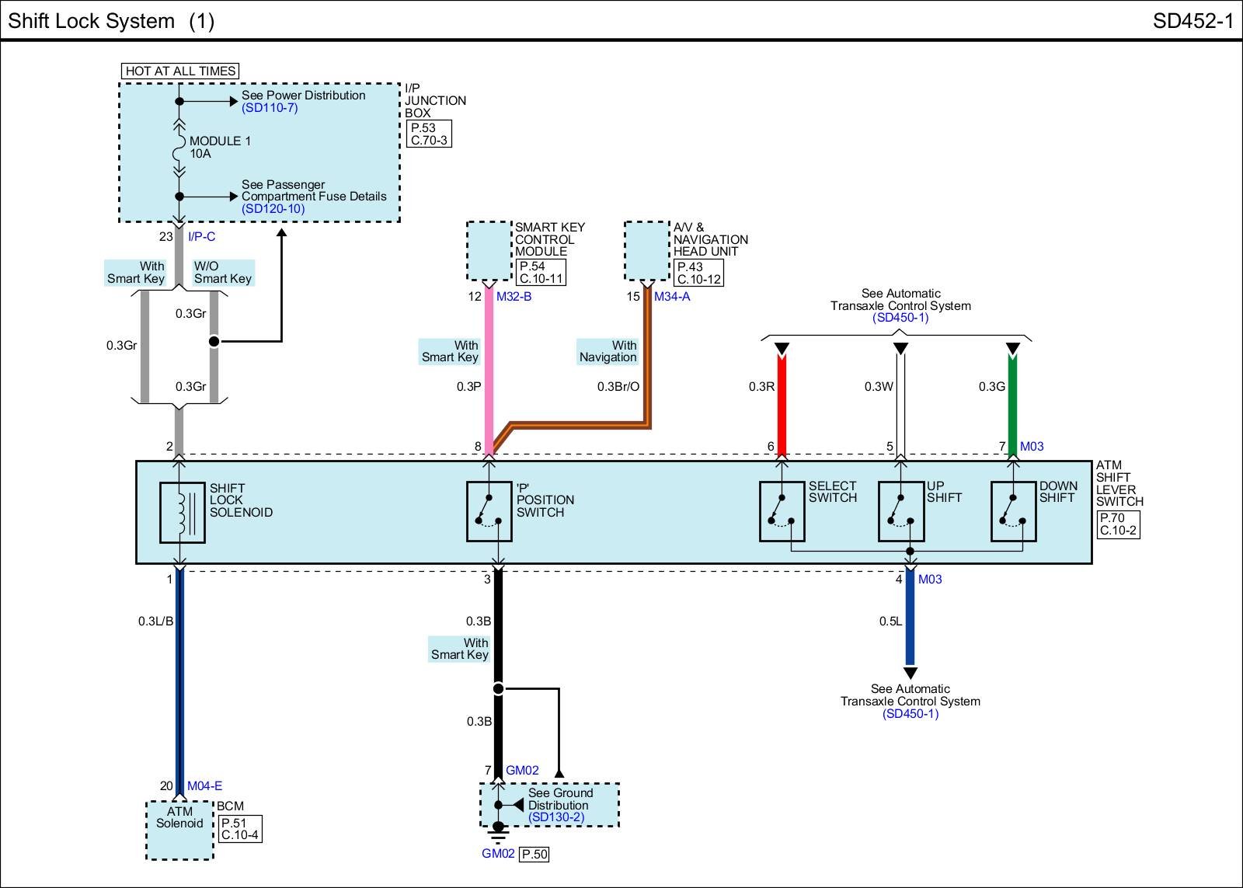Click the red 0.3R wire
This screenshot has width=1243, height=888.
point(782,404)
